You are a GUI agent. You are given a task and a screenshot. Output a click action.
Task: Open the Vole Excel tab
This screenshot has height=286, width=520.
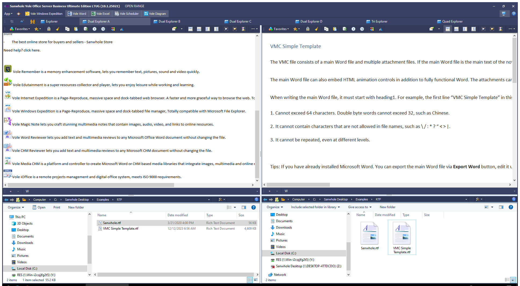click(100, 14)
